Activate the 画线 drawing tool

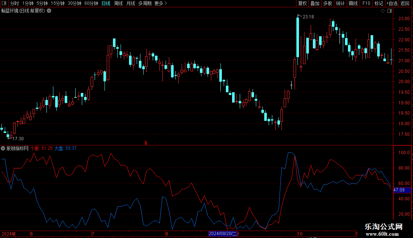[353, 3]
